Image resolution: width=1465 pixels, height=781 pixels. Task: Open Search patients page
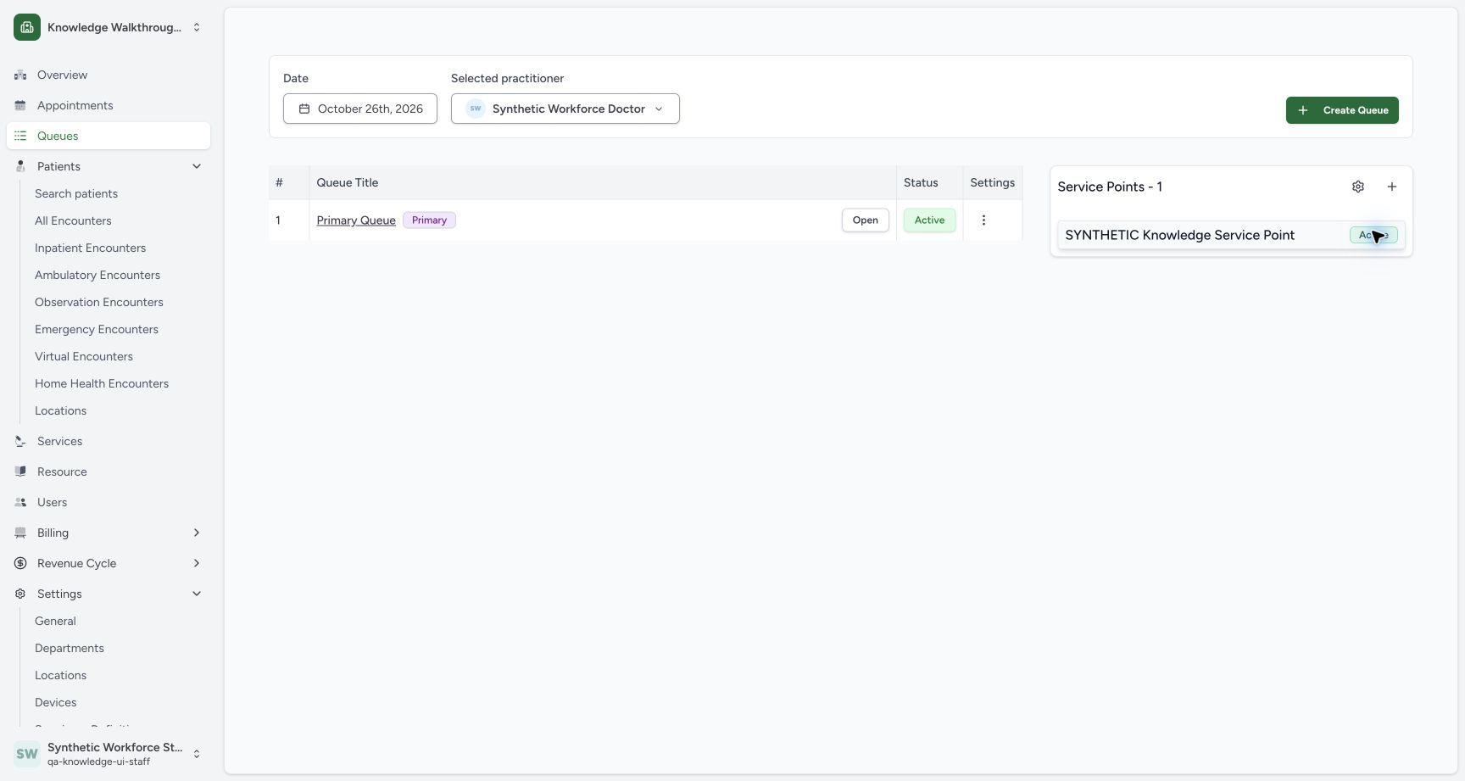point(76,193)
